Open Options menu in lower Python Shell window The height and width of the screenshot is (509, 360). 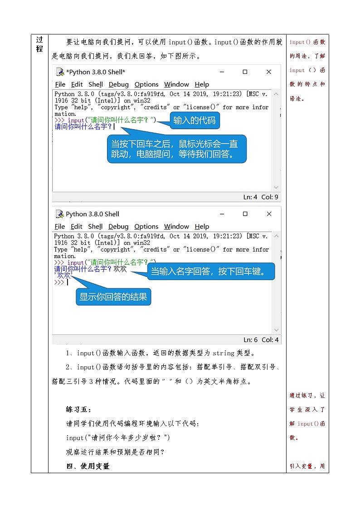coord(146,227)
